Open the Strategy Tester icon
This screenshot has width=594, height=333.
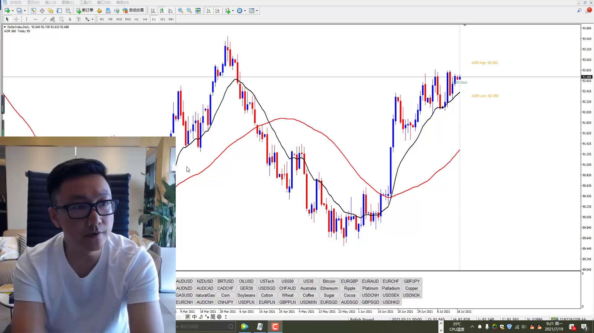click(x=68, y=11)
